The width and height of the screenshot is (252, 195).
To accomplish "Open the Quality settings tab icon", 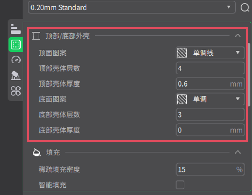I will coord(16,29).
